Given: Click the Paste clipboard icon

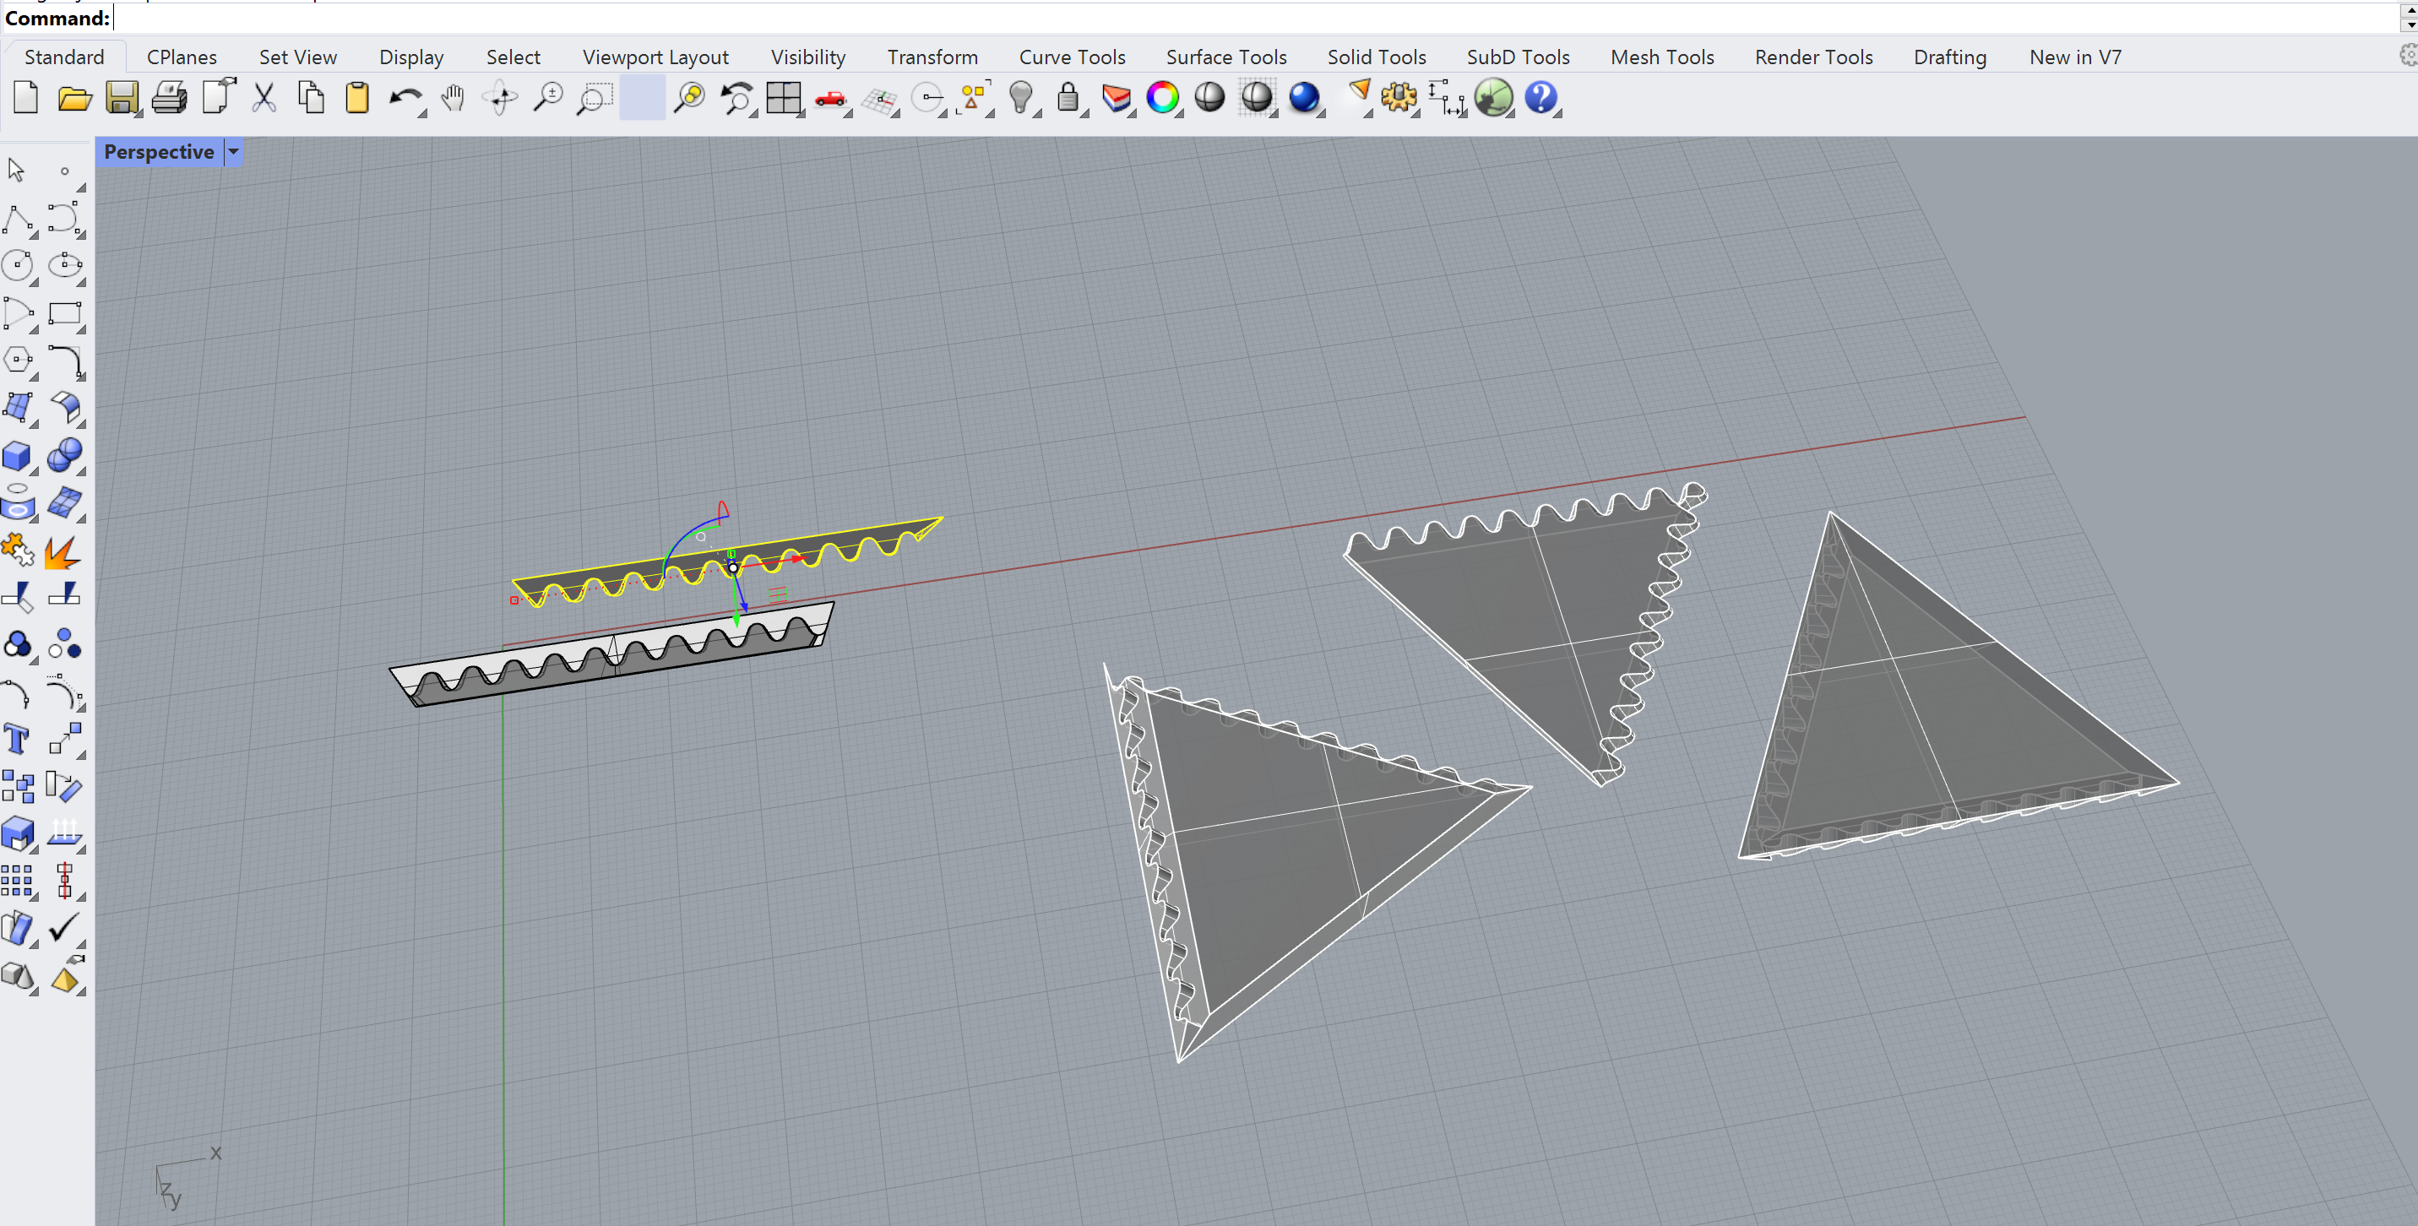Looking at the screenshot, I should (x=357, y=98).
